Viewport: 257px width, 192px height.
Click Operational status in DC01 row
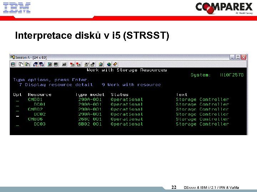pyautogui.click(x=127, y=104)
